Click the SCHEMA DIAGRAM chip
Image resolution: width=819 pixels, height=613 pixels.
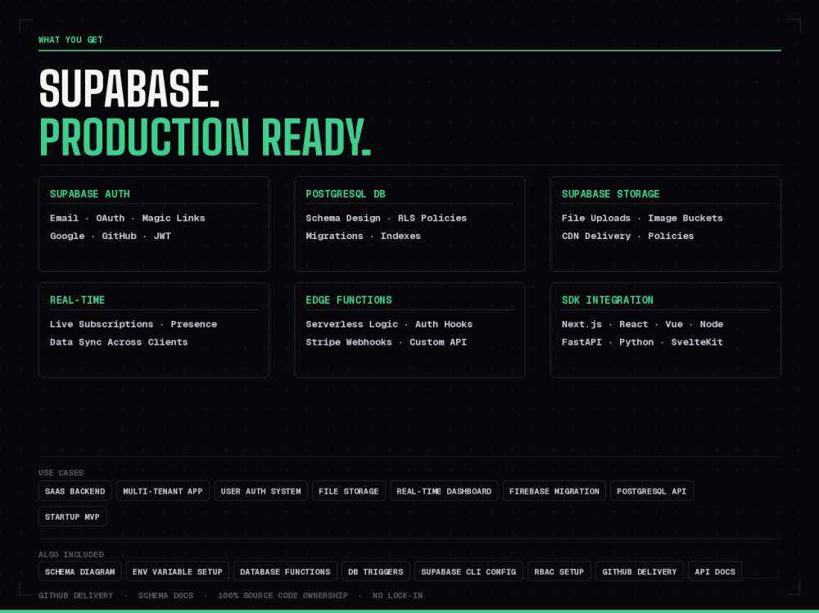pyautogui.click(x=80, y=571)
